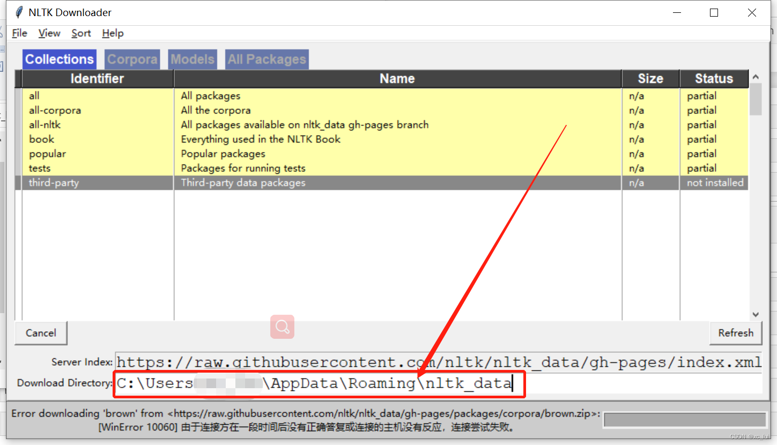Click the Size column header
This screenshot has width=777, height=445.
(x=650, y=79)
